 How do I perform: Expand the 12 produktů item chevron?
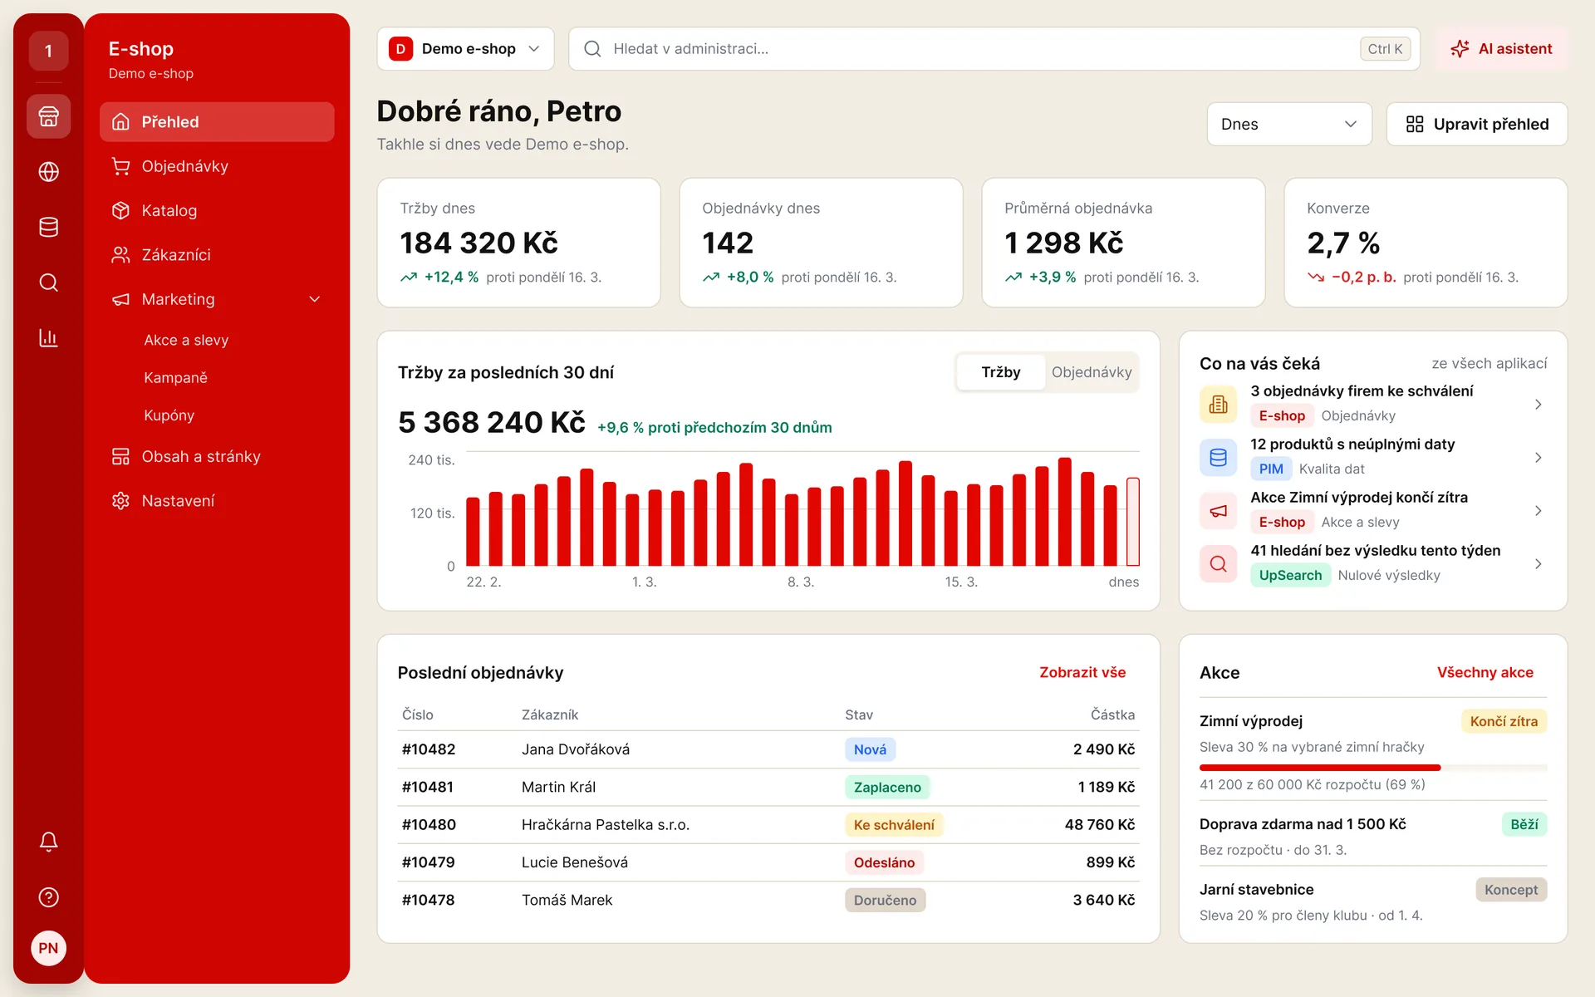[x=1538, y=458]
